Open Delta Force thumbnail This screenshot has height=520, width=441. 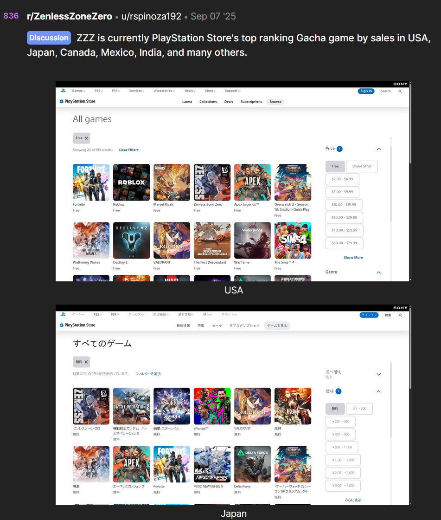pyautogui.click(x=252, y=464)
